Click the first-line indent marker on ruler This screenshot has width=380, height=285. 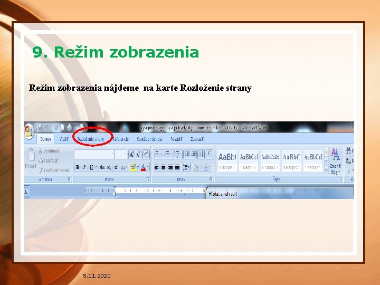pos(114,188)
